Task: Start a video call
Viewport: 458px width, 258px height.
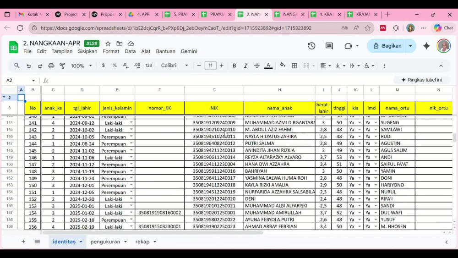Action: tap(348, 46)
